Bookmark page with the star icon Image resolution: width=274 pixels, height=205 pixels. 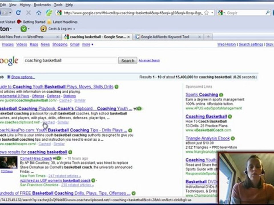(x=206, y=13)
